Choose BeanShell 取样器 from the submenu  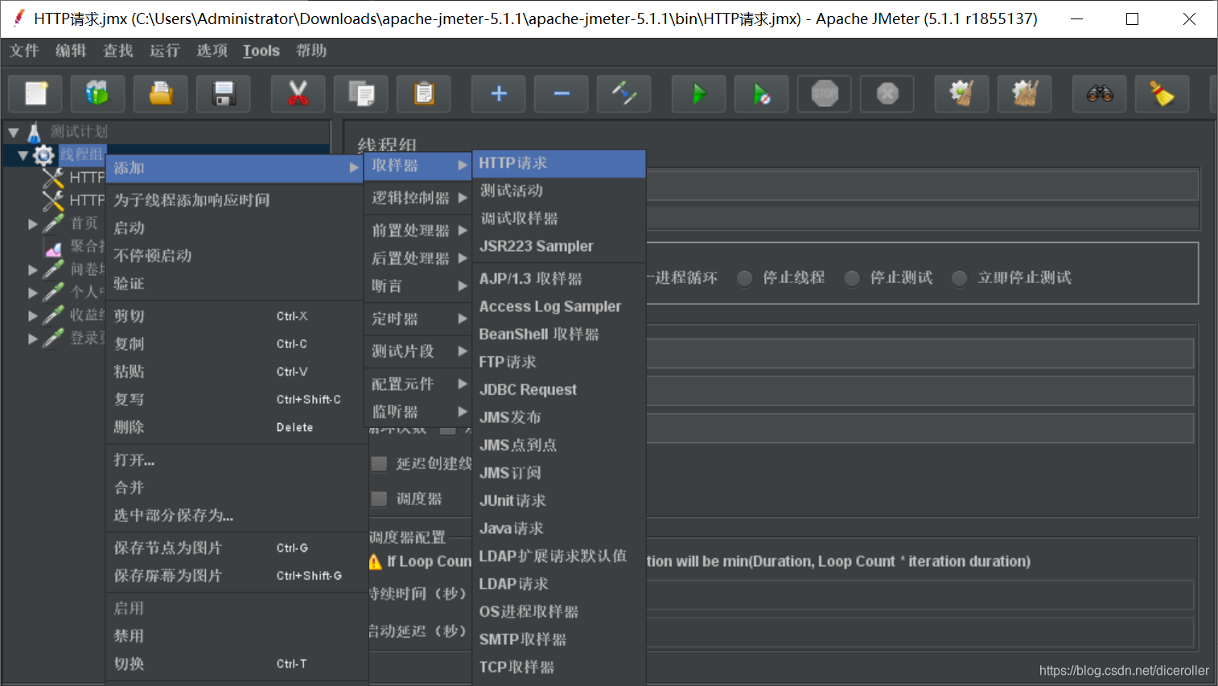[559, 334]
